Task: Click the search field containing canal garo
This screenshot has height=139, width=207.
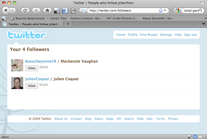Action: pos(191,10)
